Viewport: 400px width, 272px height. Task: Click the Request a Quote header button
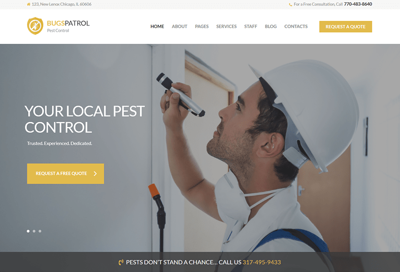point(346,27)
